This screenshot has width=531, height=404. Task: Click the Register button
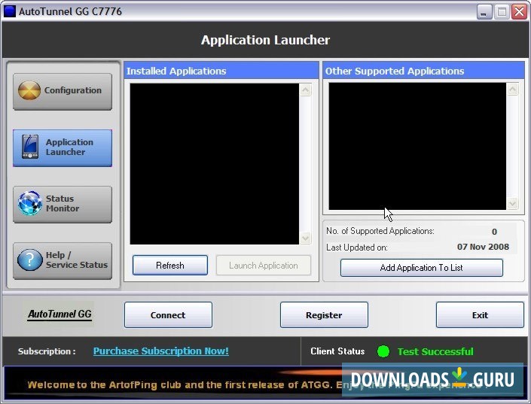click(x=324, y=315)
